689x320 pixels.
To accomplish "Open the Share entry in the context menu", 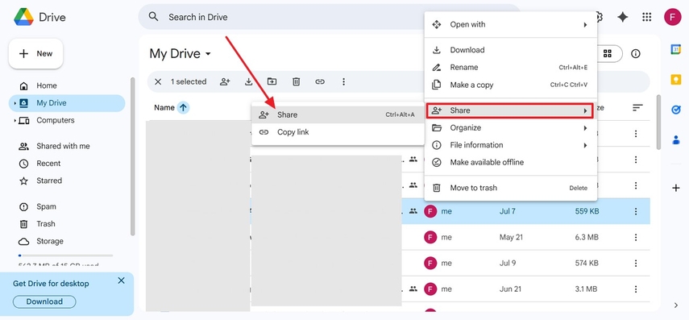I will click(511, 110).
